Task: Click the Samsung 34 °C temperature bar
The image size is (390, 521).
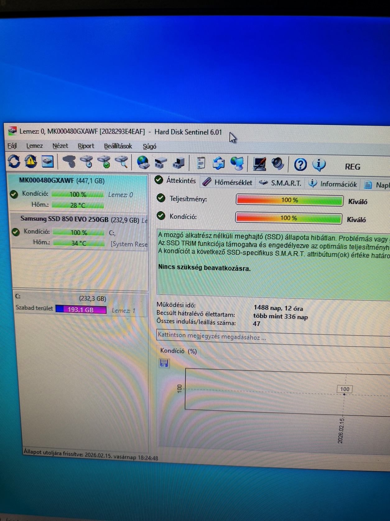Action: [79, 243]
